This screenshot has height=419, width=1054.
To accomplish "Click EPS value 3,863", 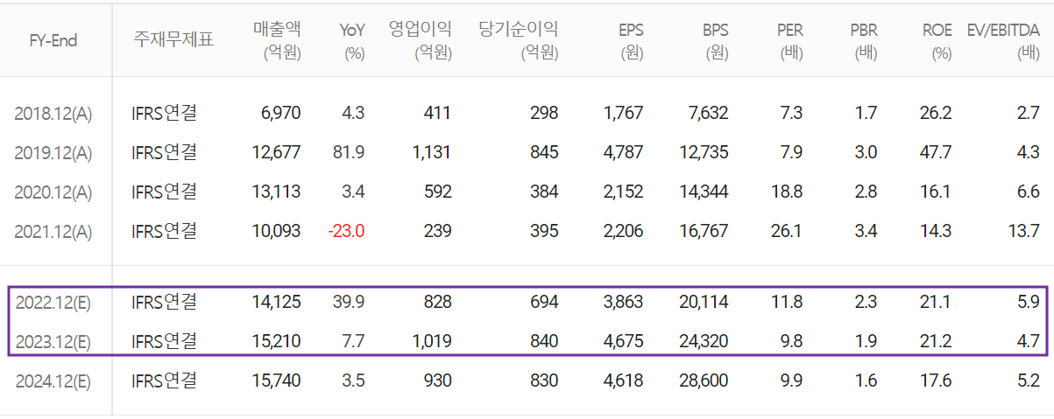I will [x=624, y=302].
